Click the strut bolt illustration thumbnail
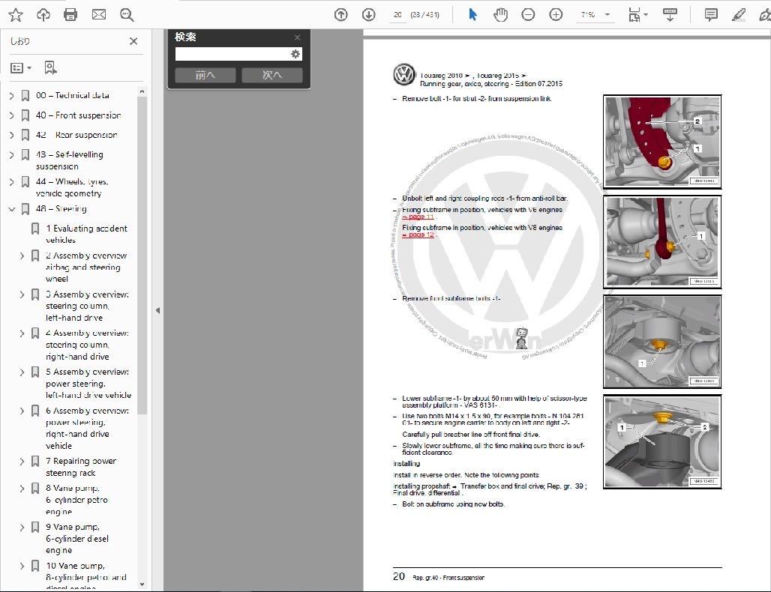The height and width of the screenshot is (592, 771). 662,142
